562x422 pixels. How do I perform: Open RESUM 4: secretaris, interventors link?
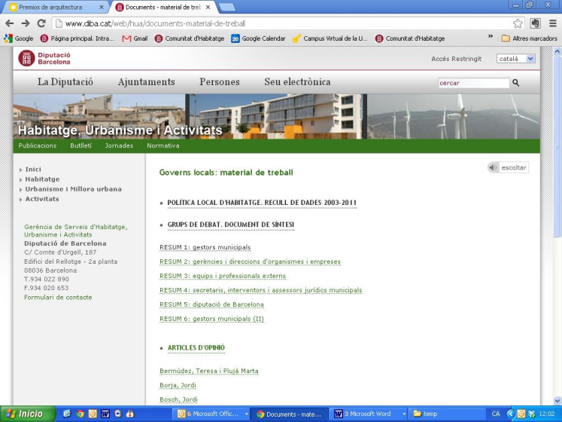261,290
